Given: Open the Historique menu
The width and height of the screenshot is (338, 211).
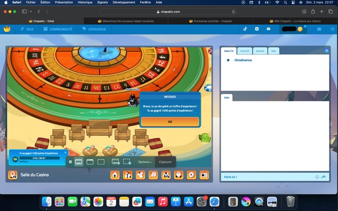Looking at the screenshot, I should click(85, 2).
